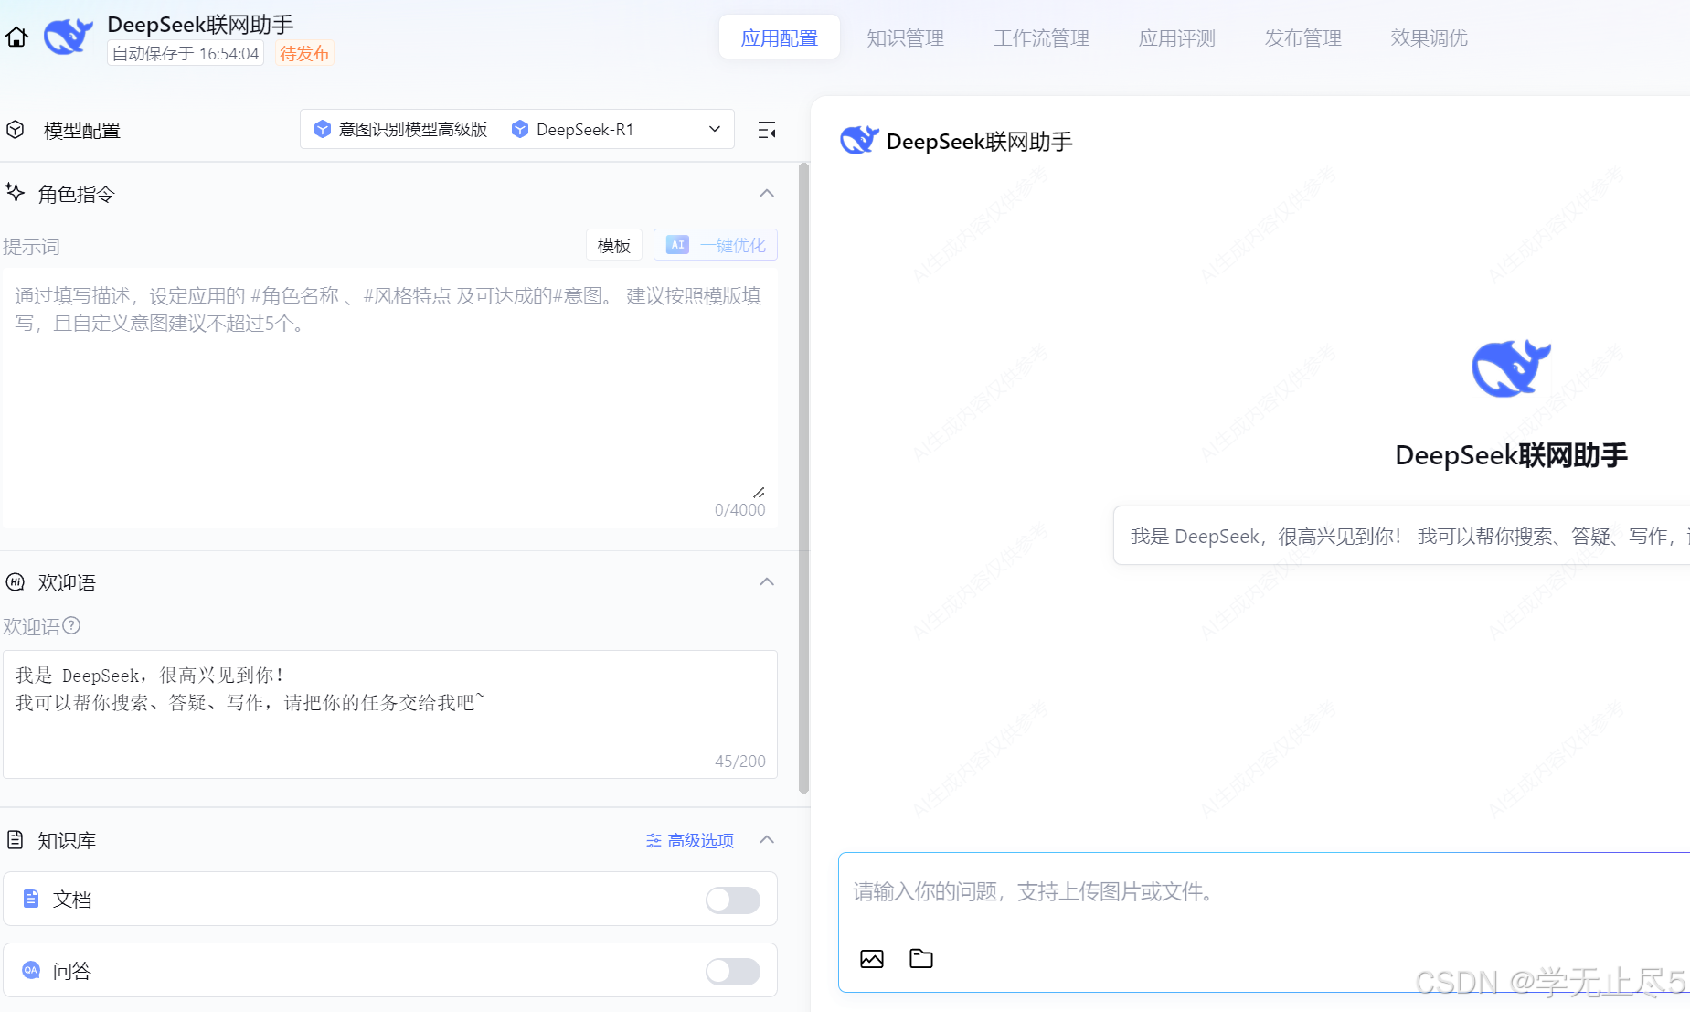Screen dimensions: 1690x1012
Task: Click the upload image icon in chat input
Action: pyautogui.click(x=872, y=958)
